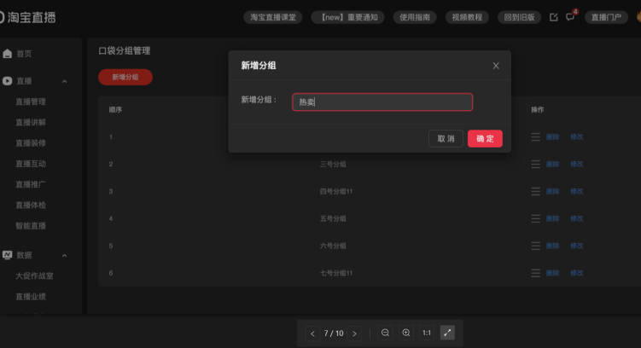Open the external link icon in header

[x=554, y=17]
